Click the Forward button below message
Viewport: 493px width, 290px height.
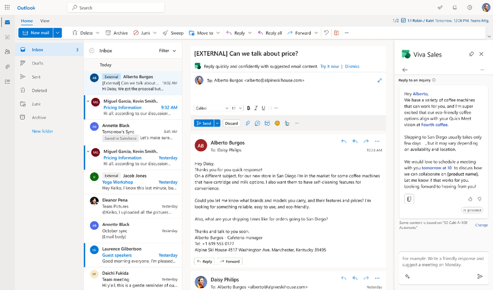(230, 261)
